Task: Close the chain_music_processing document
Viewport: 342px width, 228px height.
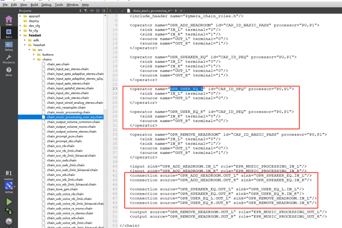Action: [x=181, y=11]
